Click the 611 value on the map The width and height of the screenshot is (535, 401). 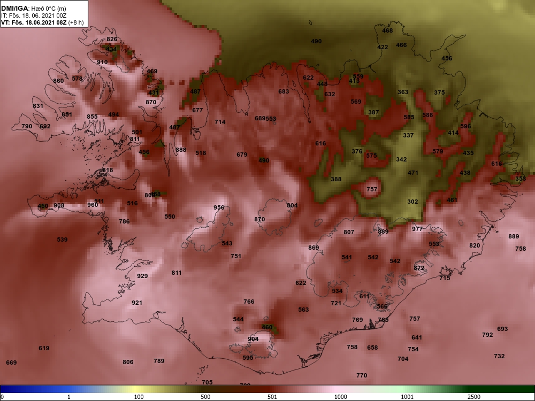pyautogui.click(x=364, y=296)
